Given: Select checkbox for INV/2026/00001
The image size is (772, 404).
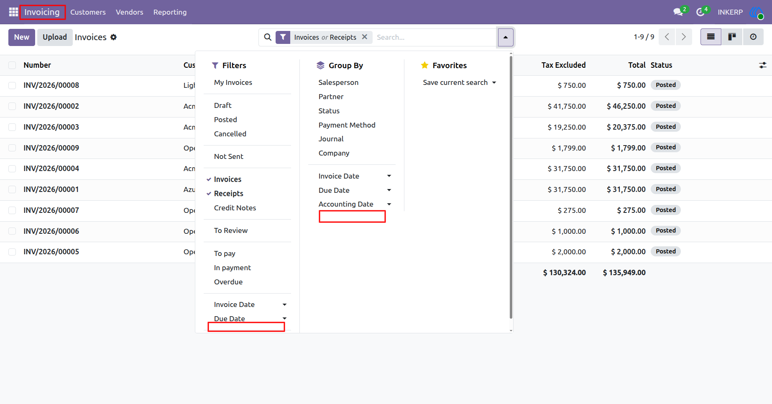Looking at the screenshot, I should tap(12, 189).
